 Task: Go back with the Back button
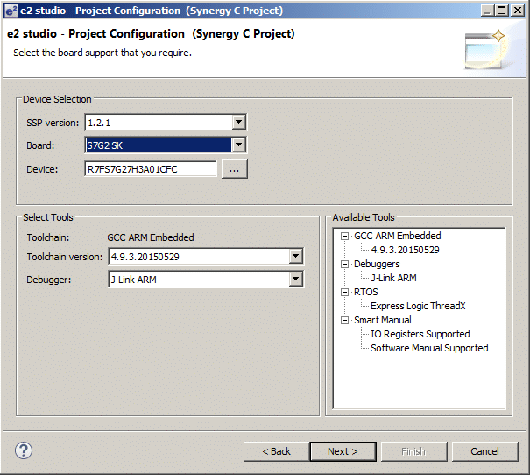tap(276, 451)
